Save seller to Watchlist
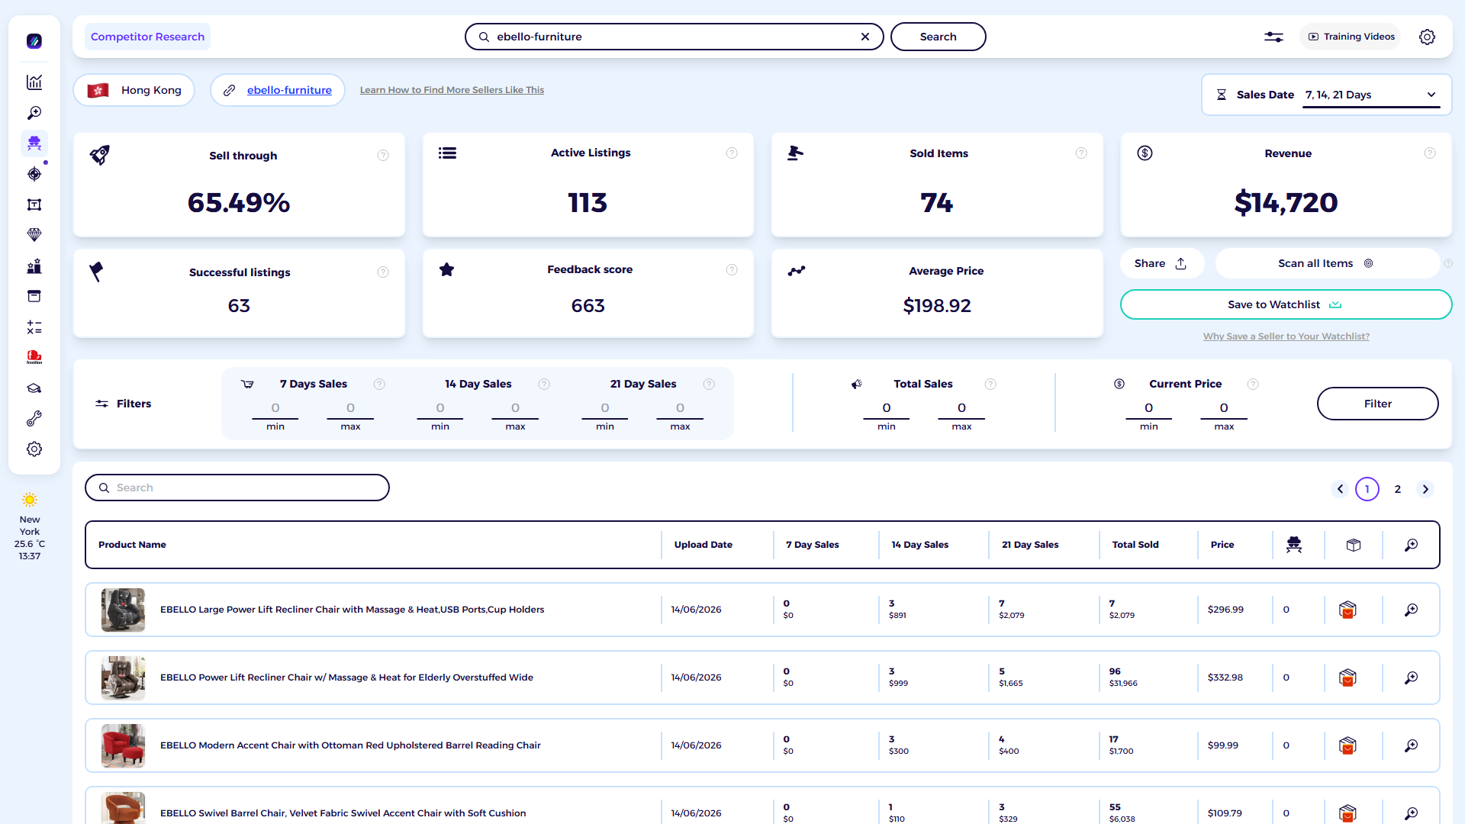Viewport: 1465px width, 824px height. 1286,304
